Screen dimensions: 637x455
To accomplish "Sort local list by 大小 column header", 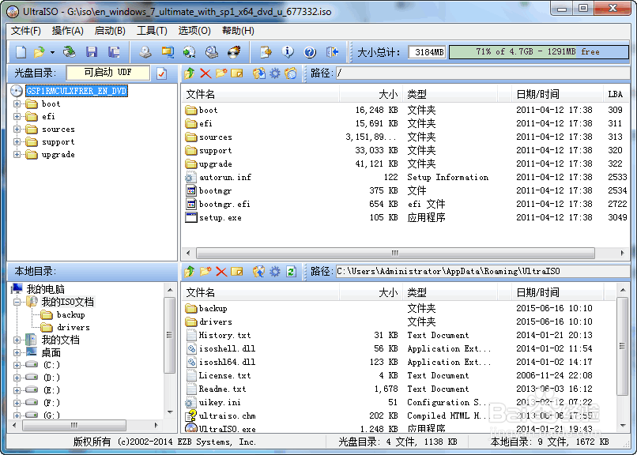I will pyautogui.click(x=371, y=292).
